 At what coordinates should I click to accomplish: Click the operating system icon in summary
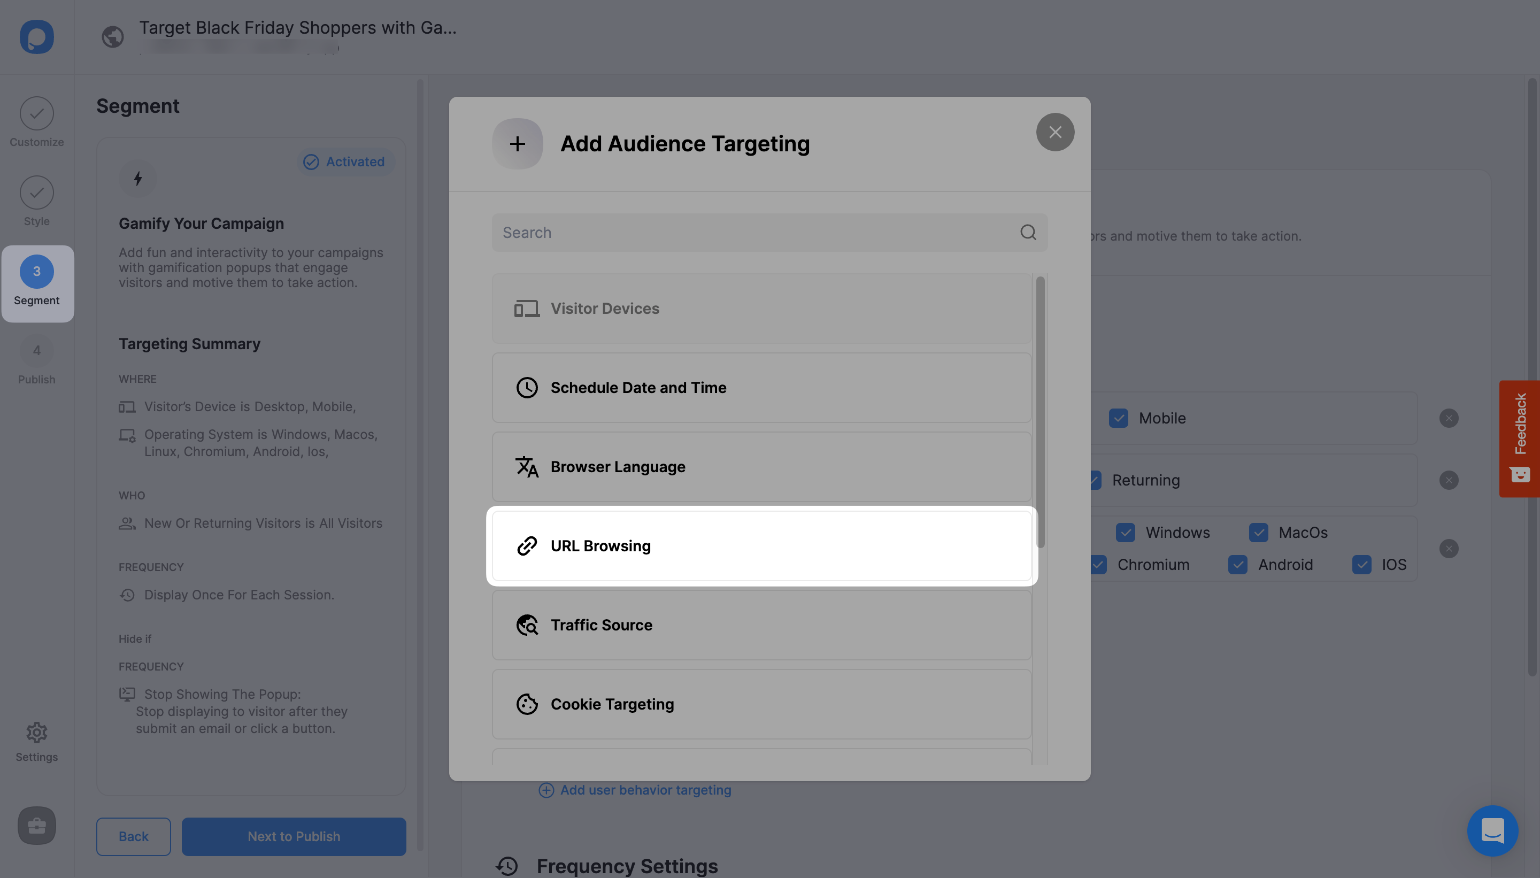127,435
